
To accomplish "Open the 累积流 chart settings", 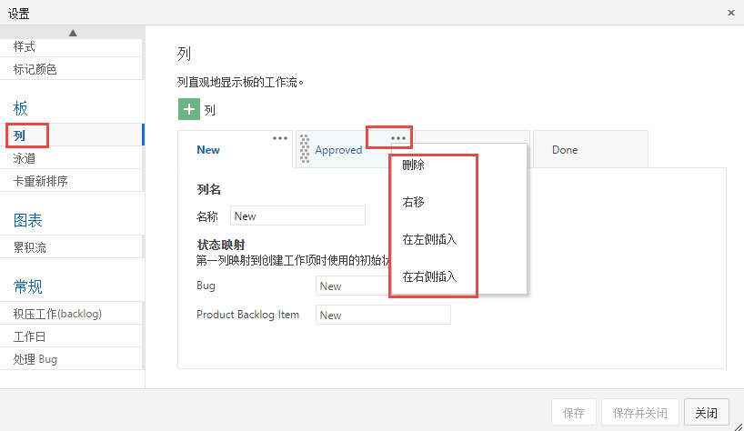I will (x=71, y=247).
